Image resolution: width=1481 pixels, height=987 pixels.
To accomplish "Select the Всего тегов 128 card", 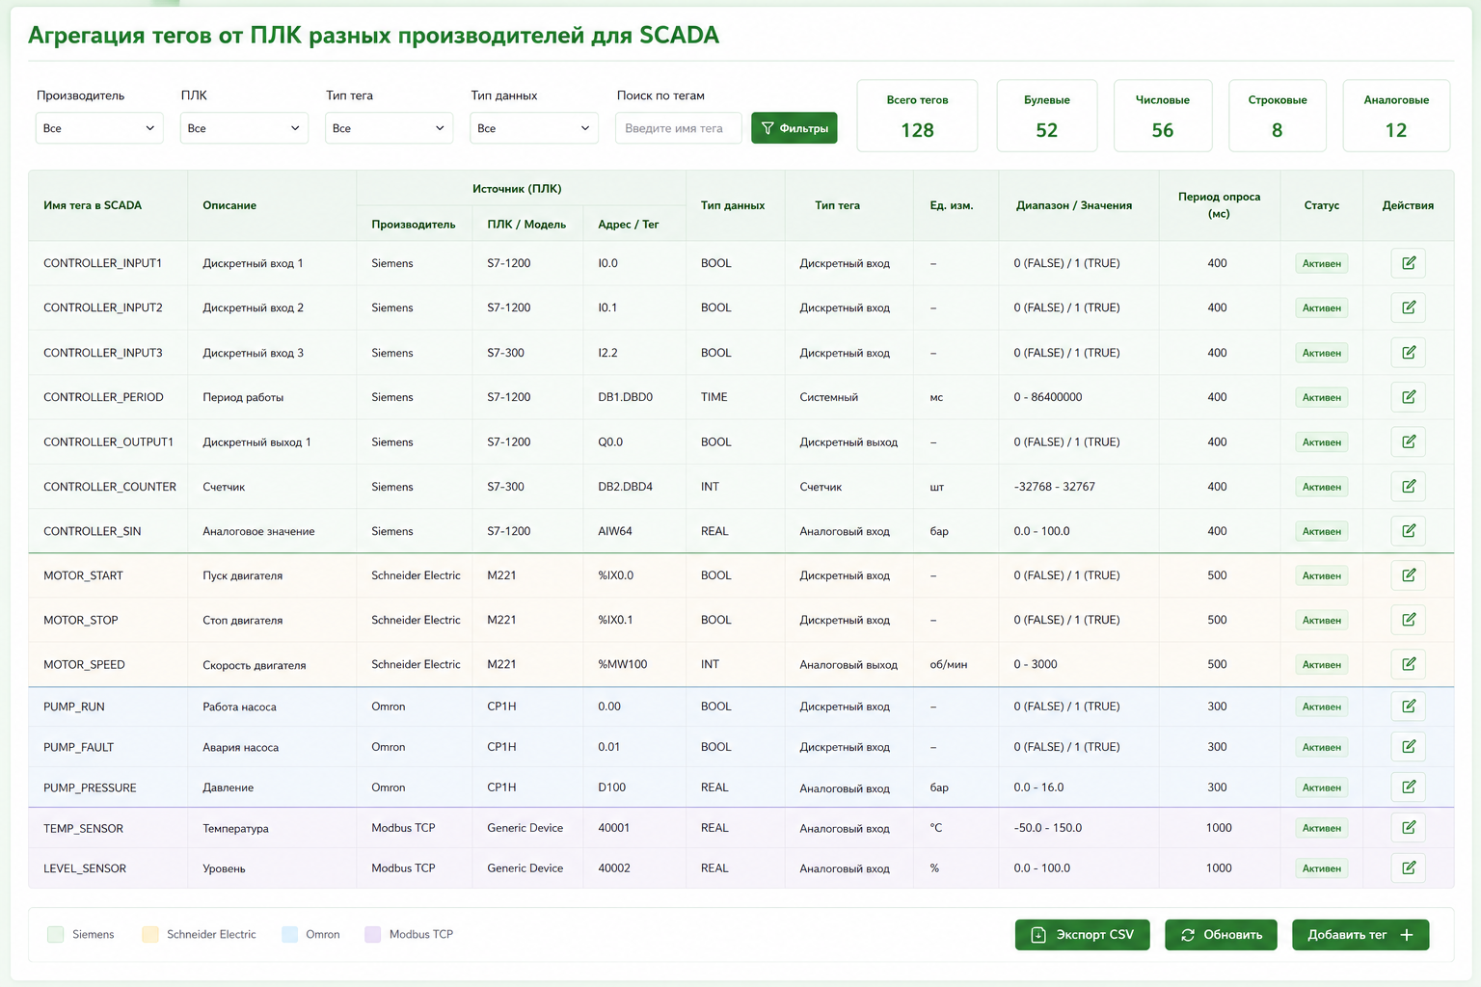I will [917, 116].
